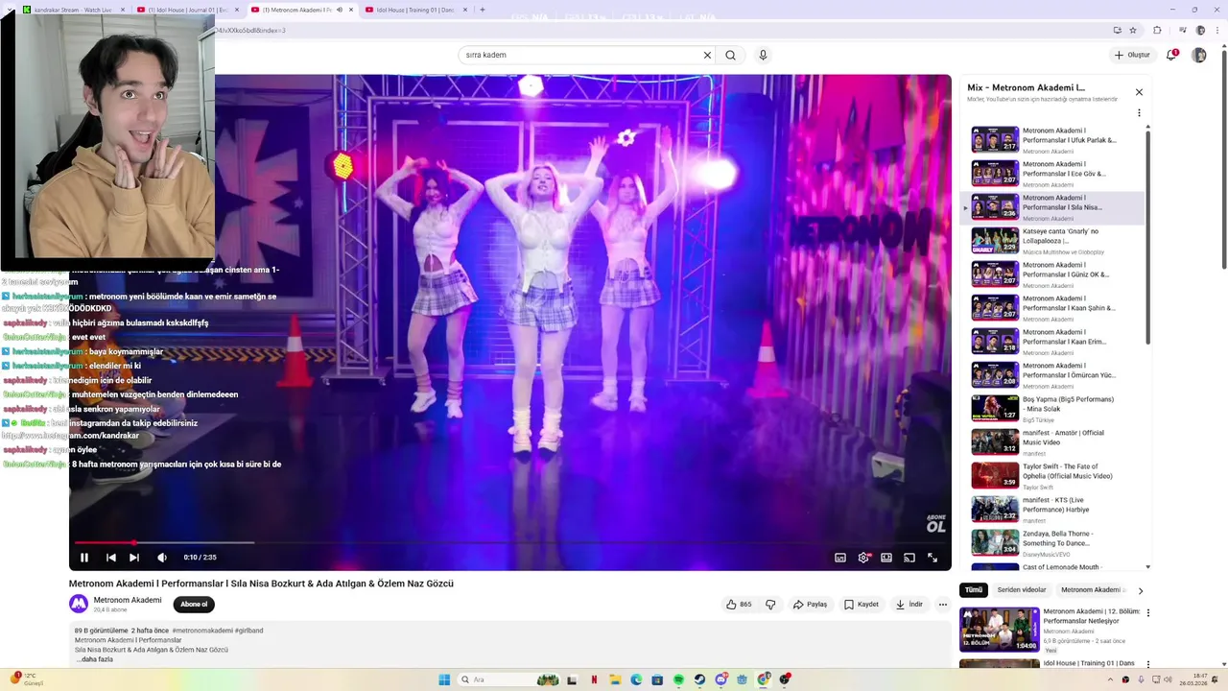Download video with İndir button

(909, 605)
